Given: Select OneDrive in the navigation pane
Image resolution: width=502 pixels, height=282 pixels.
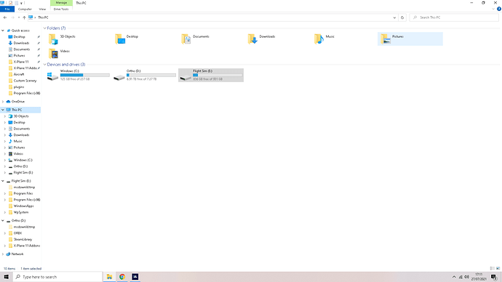Looking at the screenshot, I should [x=18, y=102].
